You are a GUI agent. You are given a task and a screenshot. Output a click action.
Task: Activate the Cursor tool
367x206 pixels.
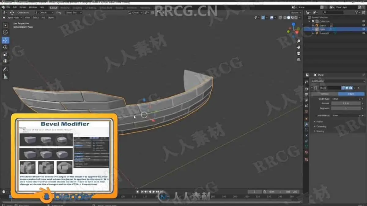[x=5, y=32]
